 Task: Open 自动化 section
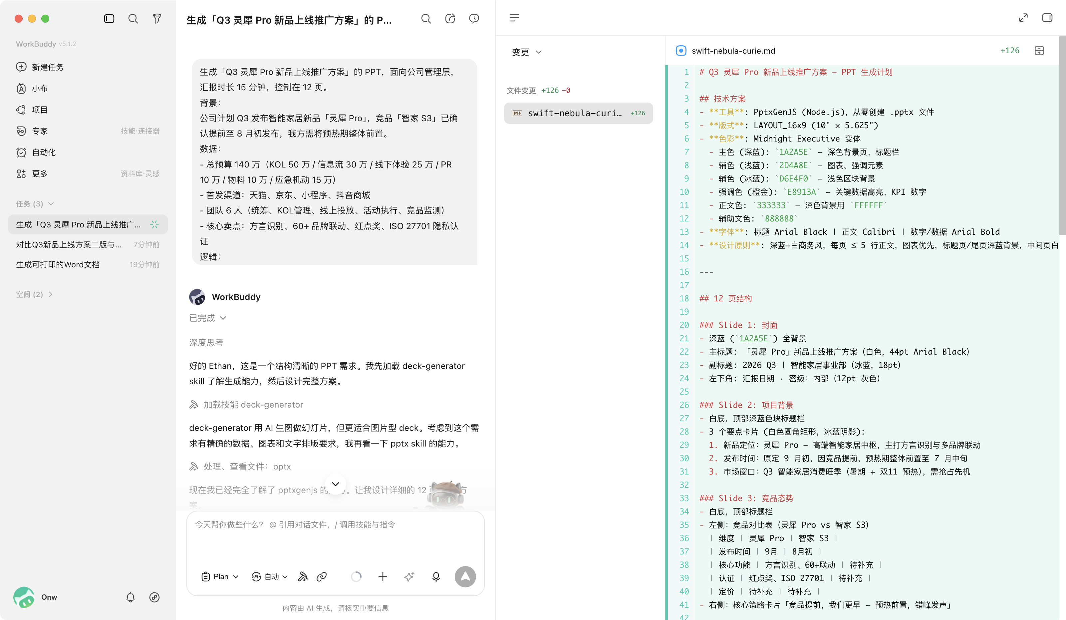tap(88, 152)
